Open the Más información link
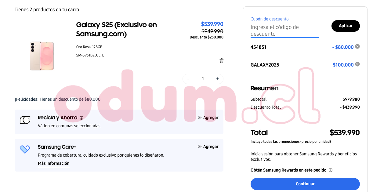Viewport: 373px width, 192px height. point(54,164)
